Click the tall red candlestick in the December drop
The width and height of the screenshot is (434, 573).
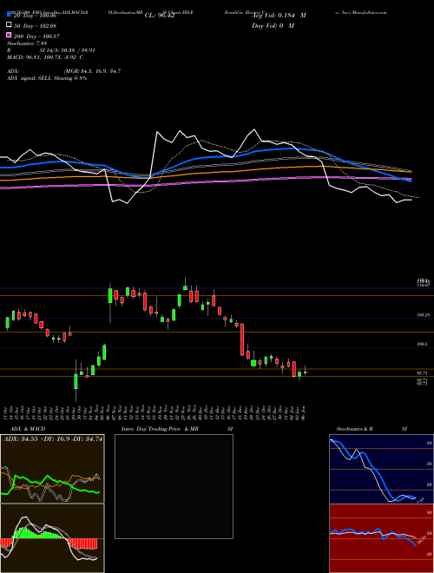[242, 339]
